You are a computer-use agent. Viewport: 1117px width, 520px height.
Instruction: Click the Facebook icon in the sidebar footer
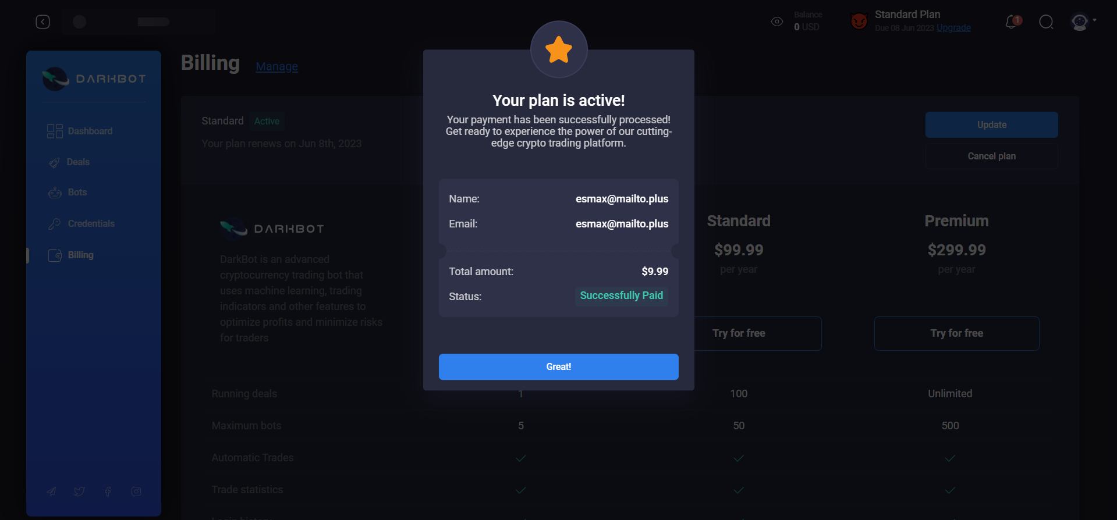108,491
